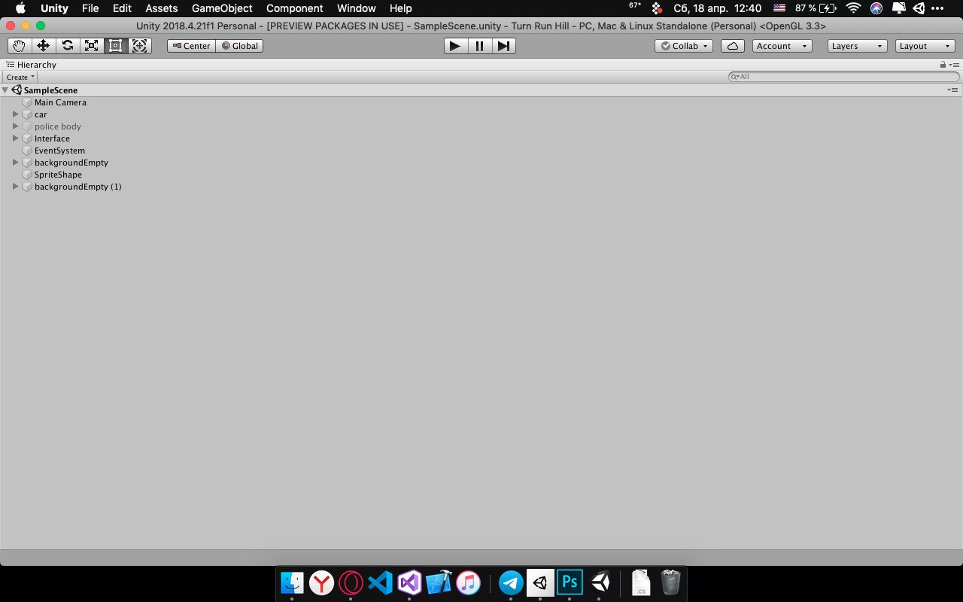The image size is (963, 602).
Task: Switch to the Hierarchy tab
Action: pos(31,65)
